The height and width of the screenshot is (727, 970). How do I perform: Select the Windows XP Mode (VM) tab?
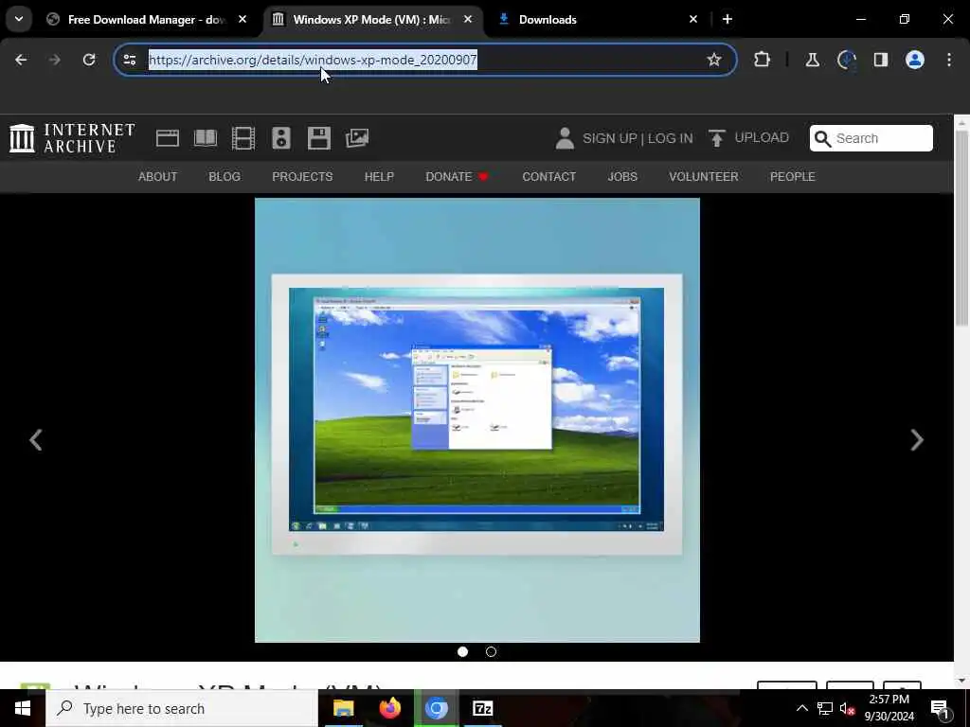[371, 19]
